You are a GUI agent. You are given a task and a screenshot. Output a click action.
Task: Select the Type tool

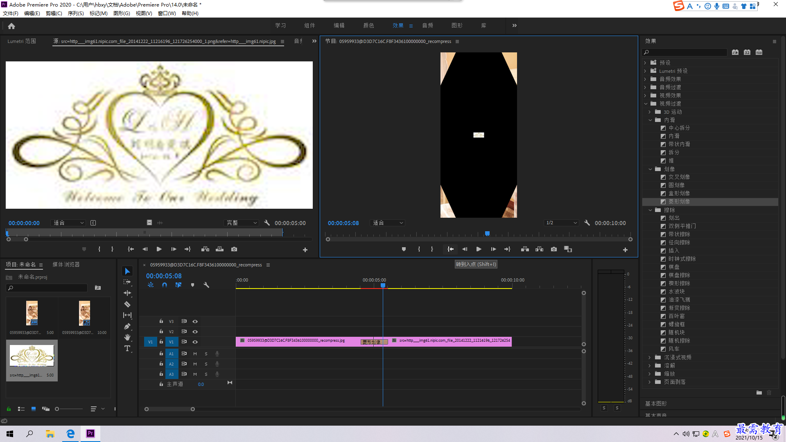[x=127, y=348]
